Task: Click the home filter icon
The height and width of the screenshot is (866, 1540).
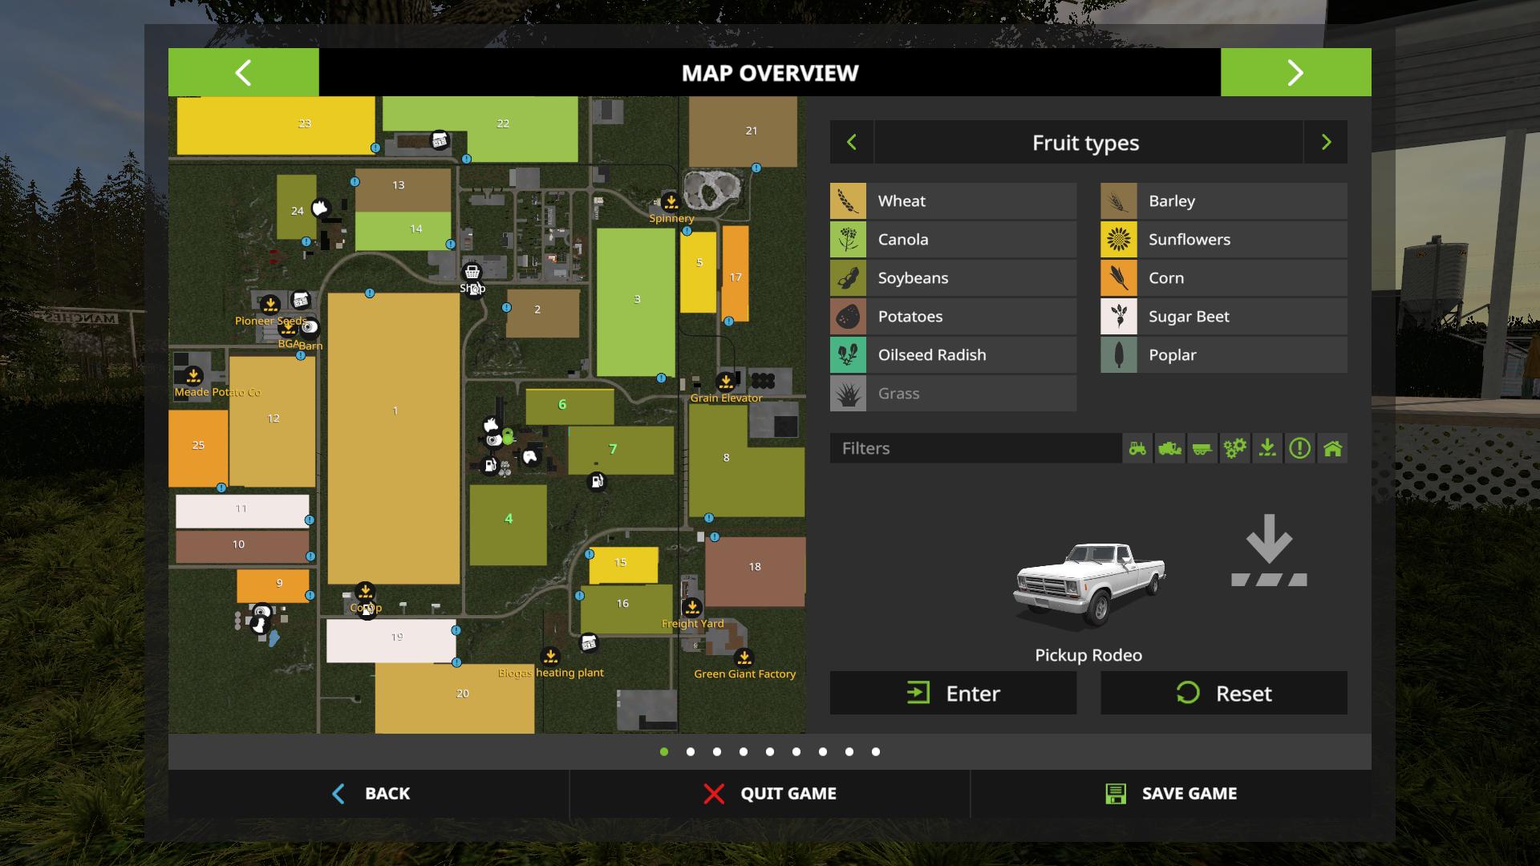Action: (1332, 448)
